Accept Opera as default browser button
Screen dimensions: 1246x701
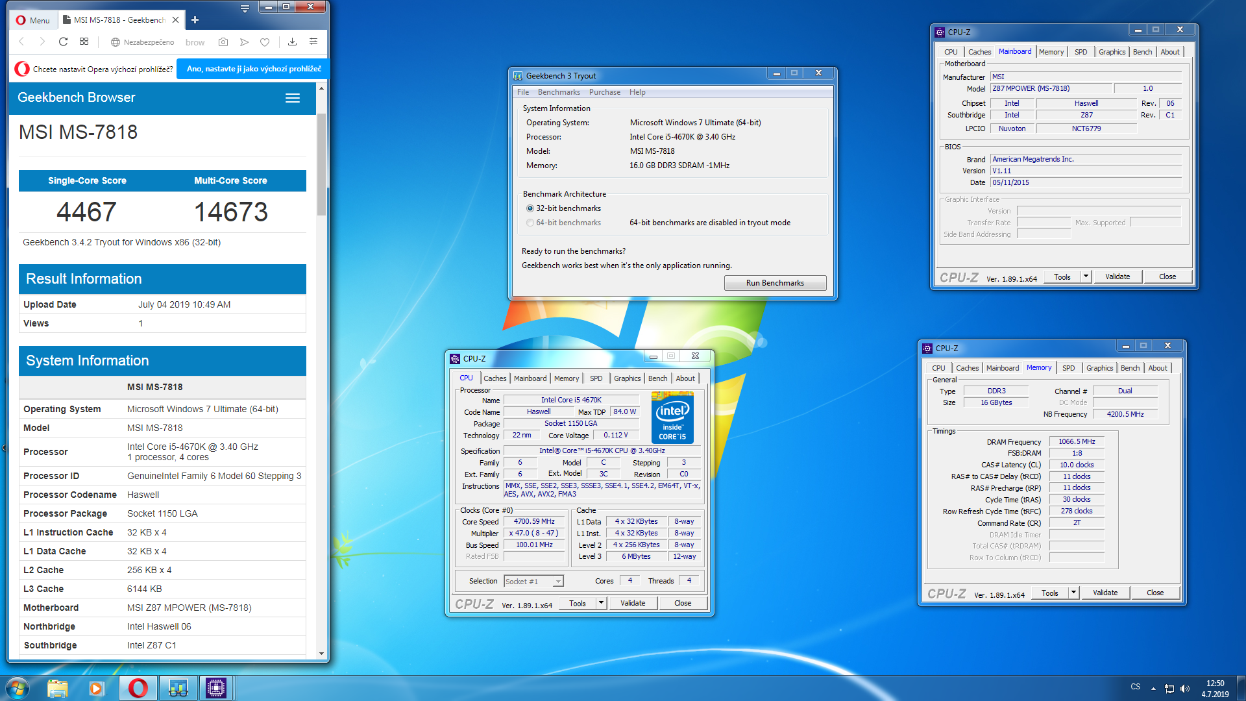tap(254, 69)
